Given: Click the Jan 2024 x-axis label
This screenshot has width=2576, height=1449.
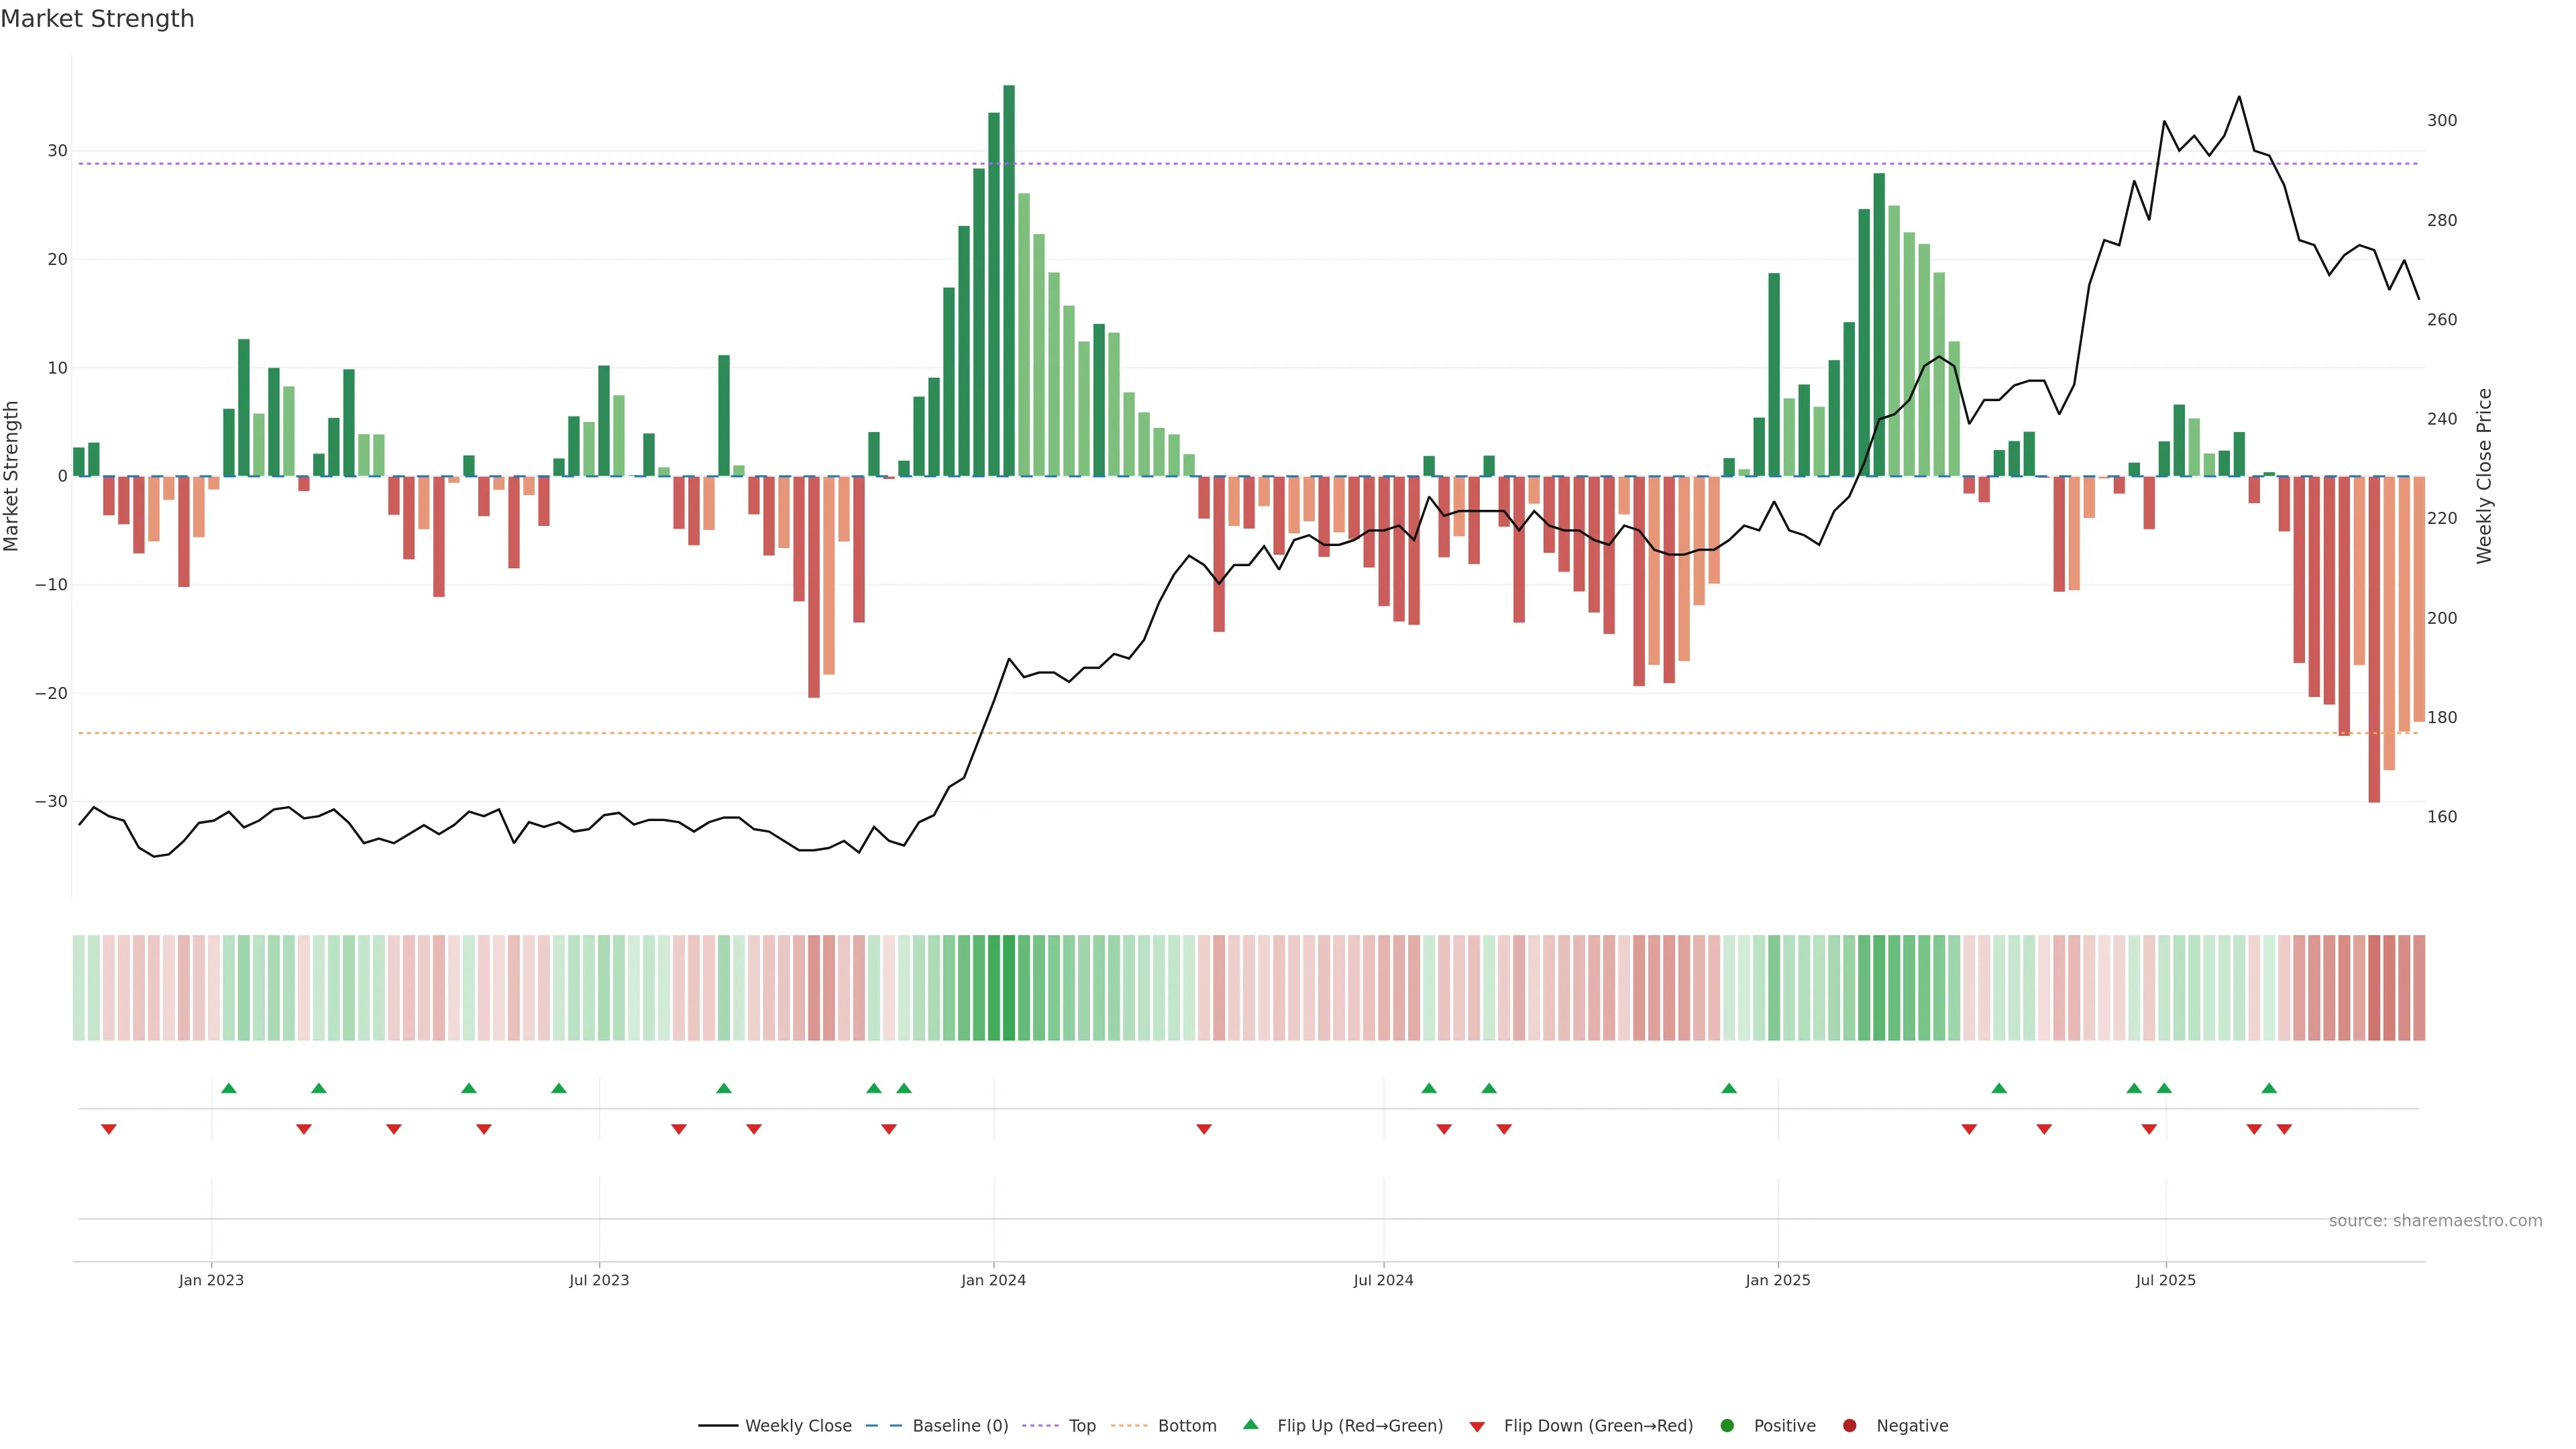Looking at the screenshot, I should point(993,1280).
